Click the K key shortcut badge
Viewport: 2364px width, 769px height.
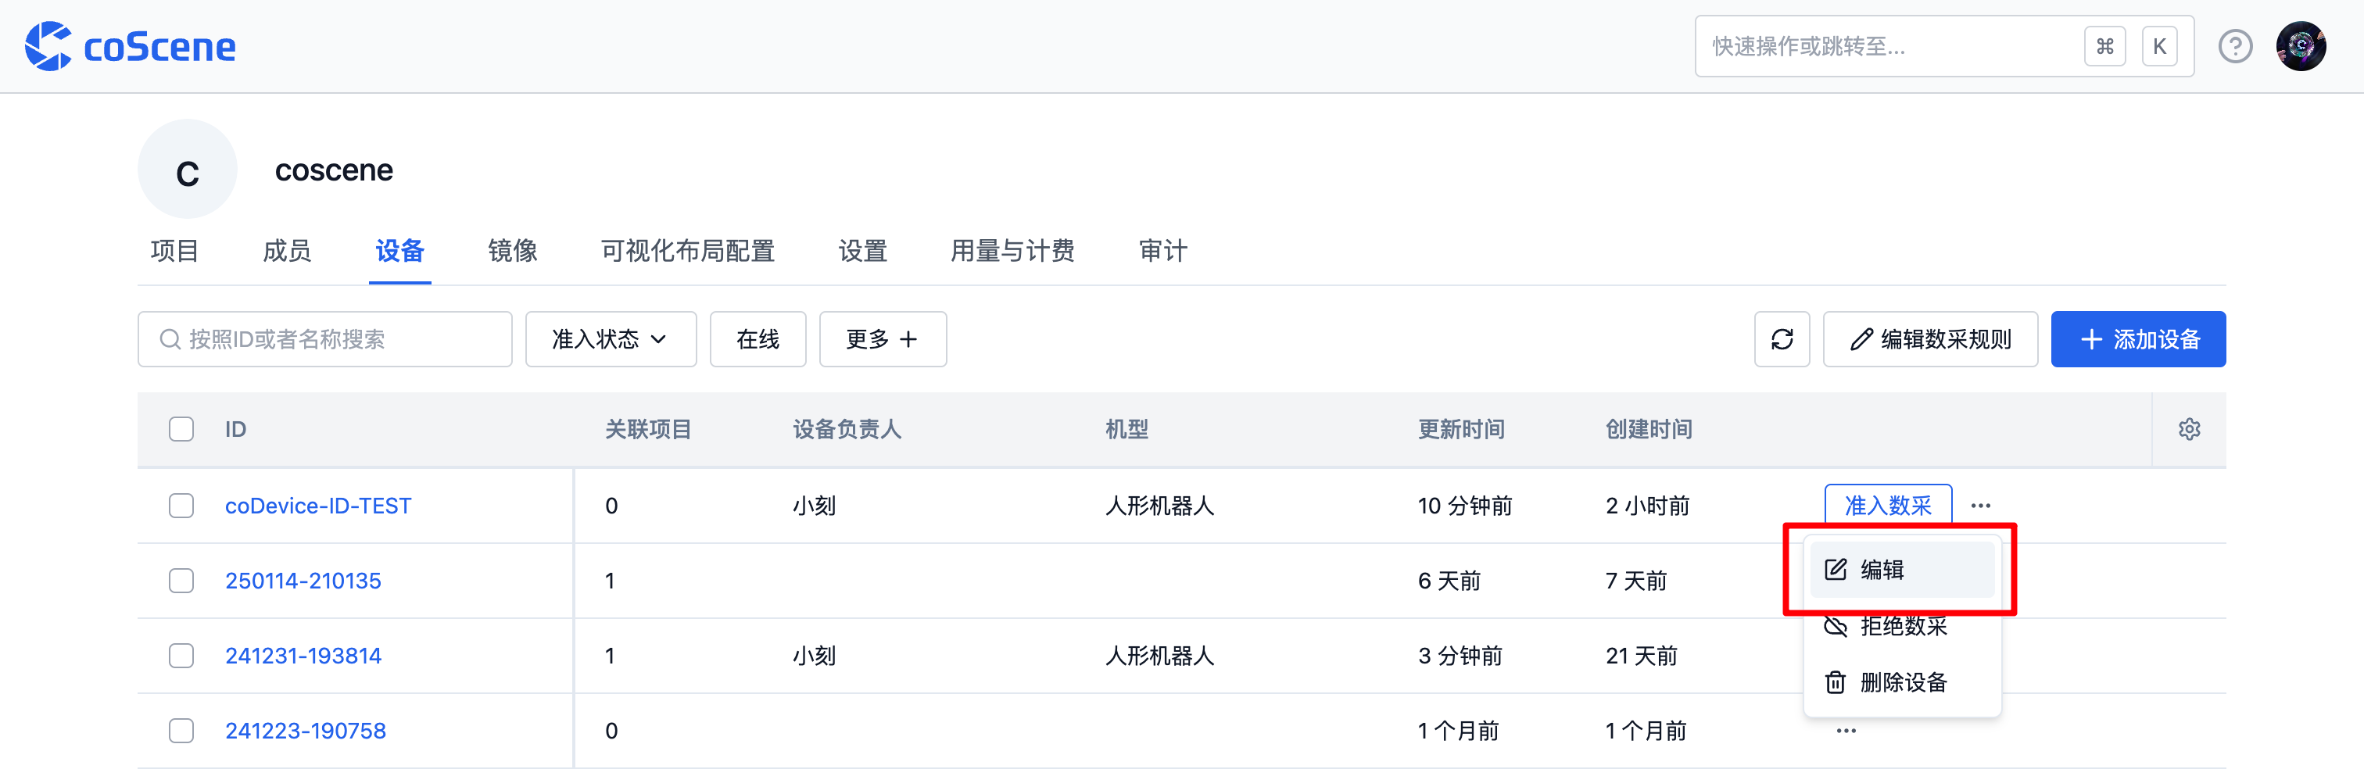click(2159, 47)
